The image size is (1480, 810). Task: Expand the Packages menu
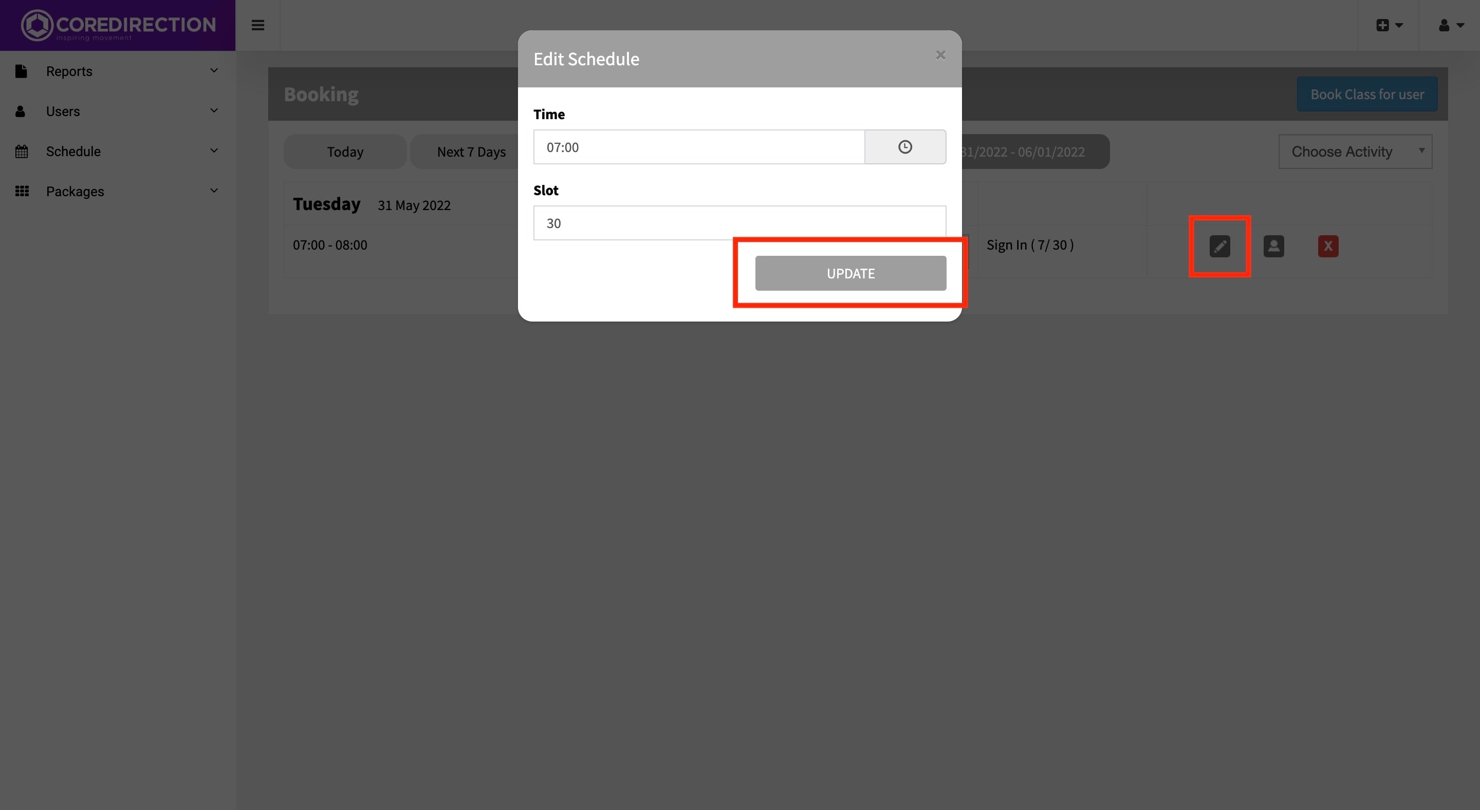[118, 191]
